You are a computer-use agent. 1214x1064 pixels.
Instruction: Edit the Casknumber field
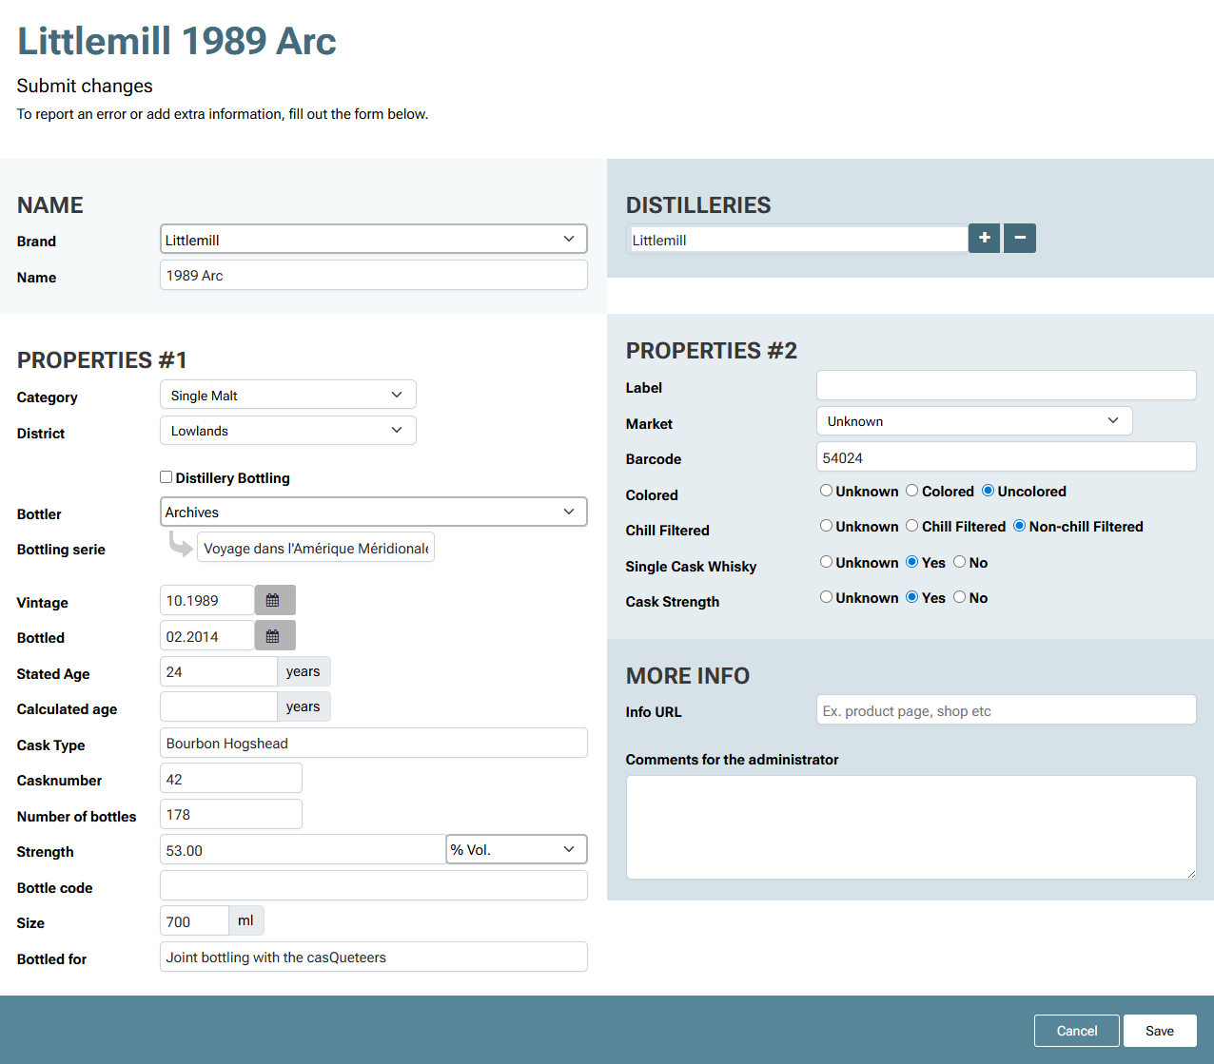(x=230, y=778)
